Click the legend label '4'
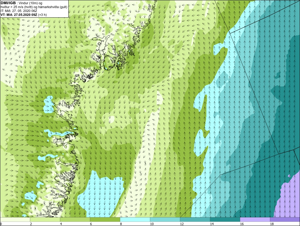The image size is (300, 226). tap(61, 224)
